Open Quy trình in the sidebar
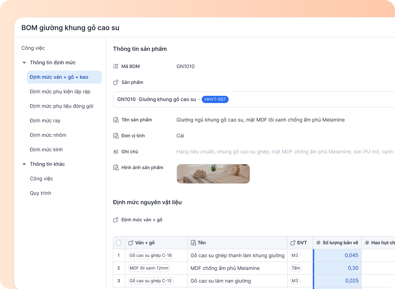 tap(40, 193)
